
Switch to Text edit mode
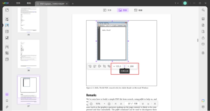[107, 10]
